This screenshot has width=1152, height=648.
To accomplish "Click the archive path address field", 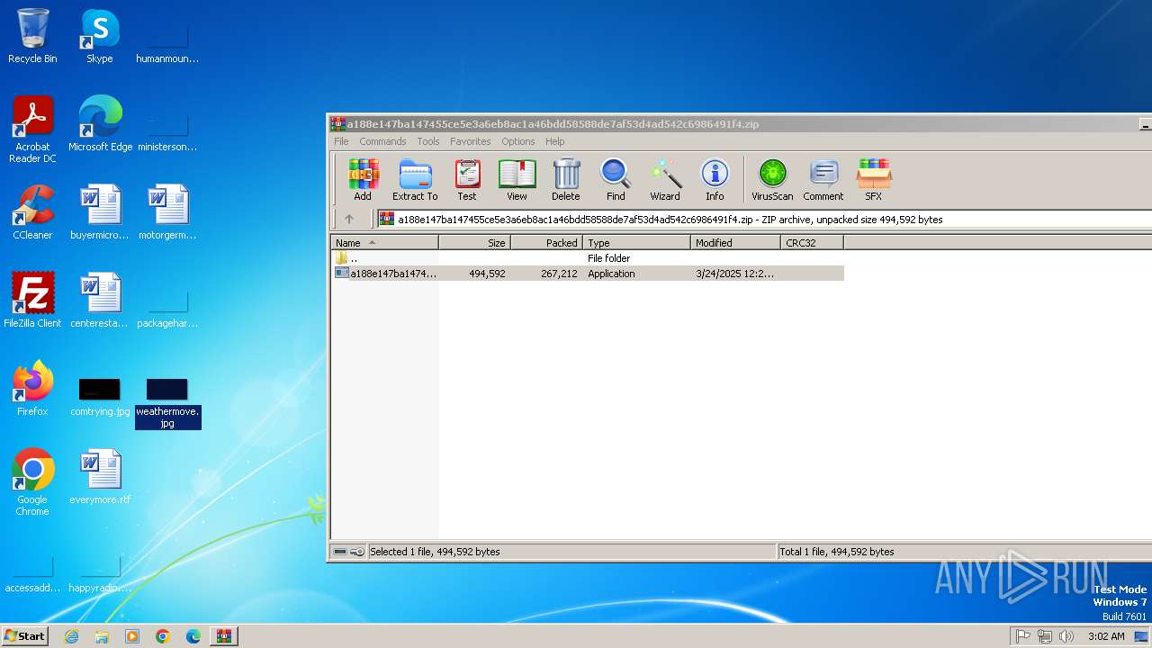I will tap(763, 219).
